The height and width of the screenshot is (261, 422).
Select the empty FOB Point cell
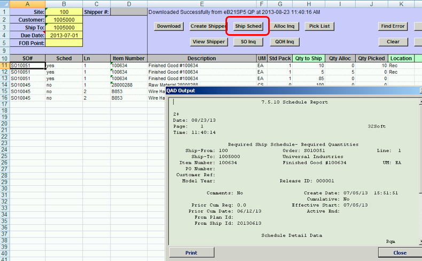coord(64,43)
